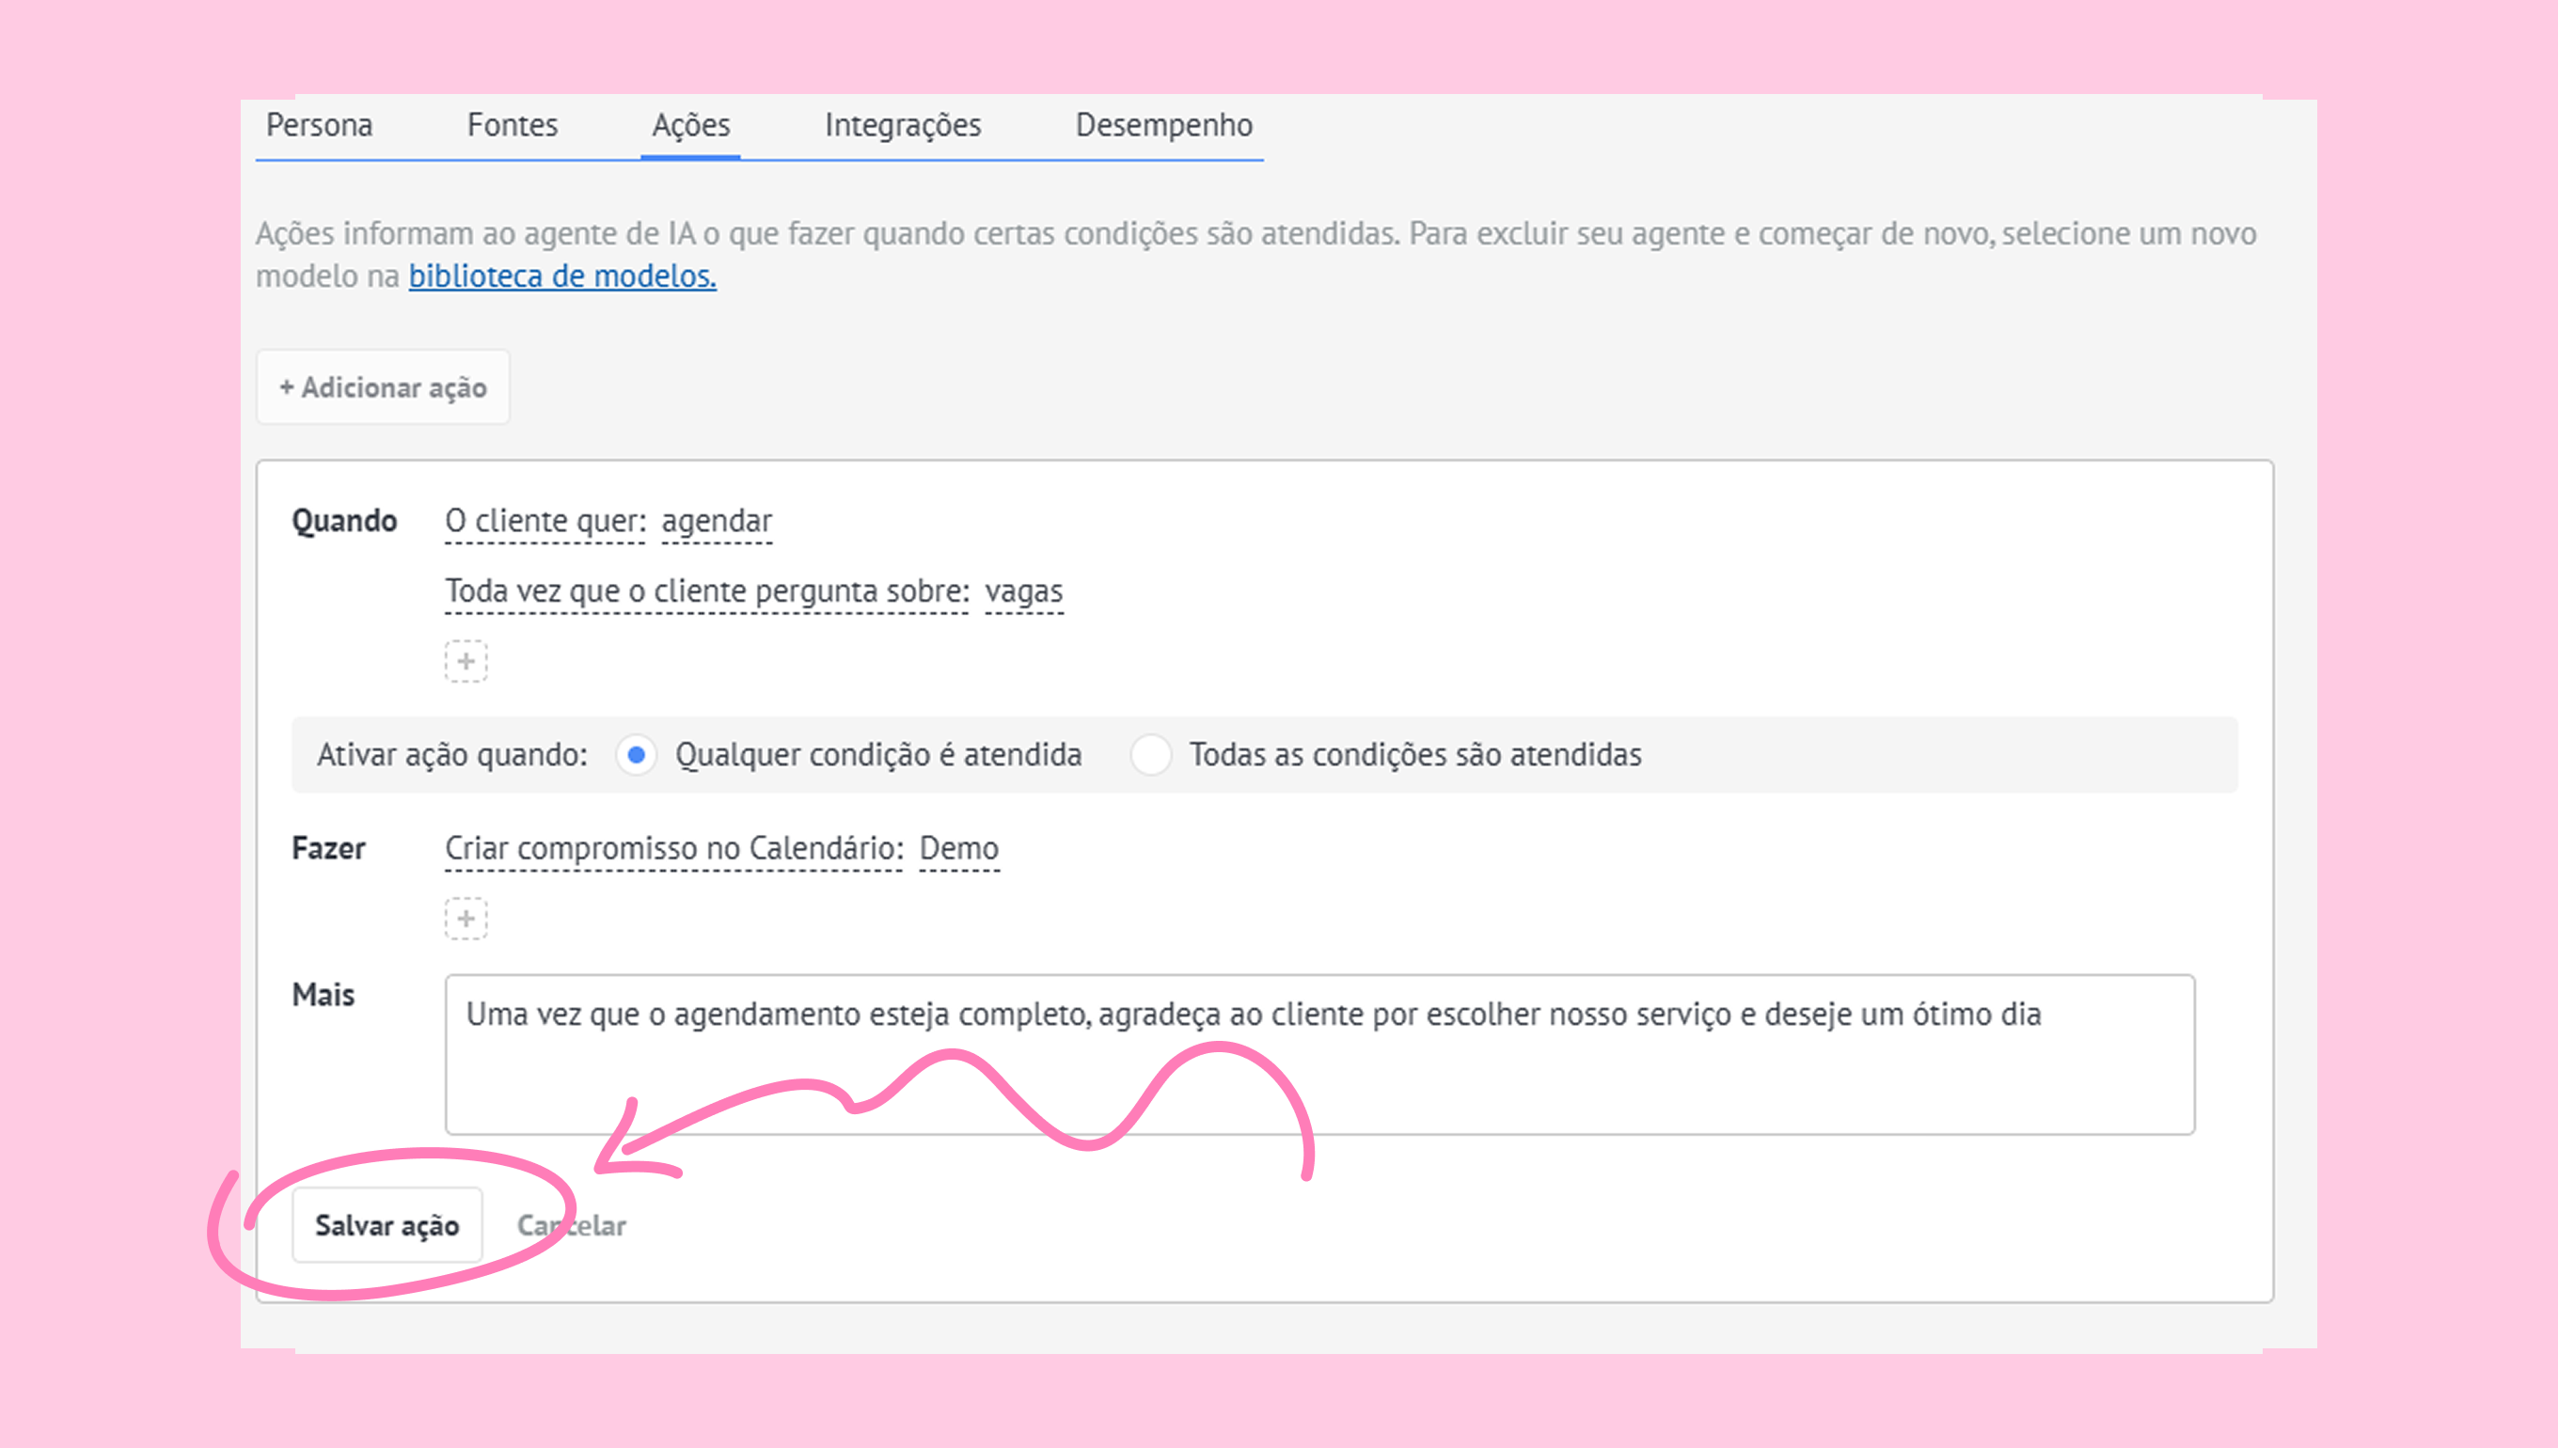Select 'Qualquer condição é atendida' radio button
This screenshot has width=2558, height=1448.
[x=637, y=755]
